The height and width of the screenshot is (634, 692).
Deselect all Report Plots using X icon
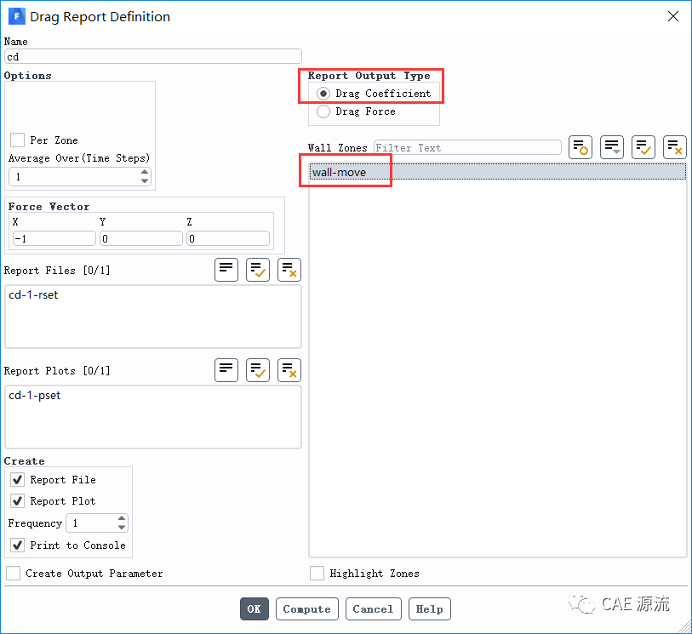click(289, 370)
